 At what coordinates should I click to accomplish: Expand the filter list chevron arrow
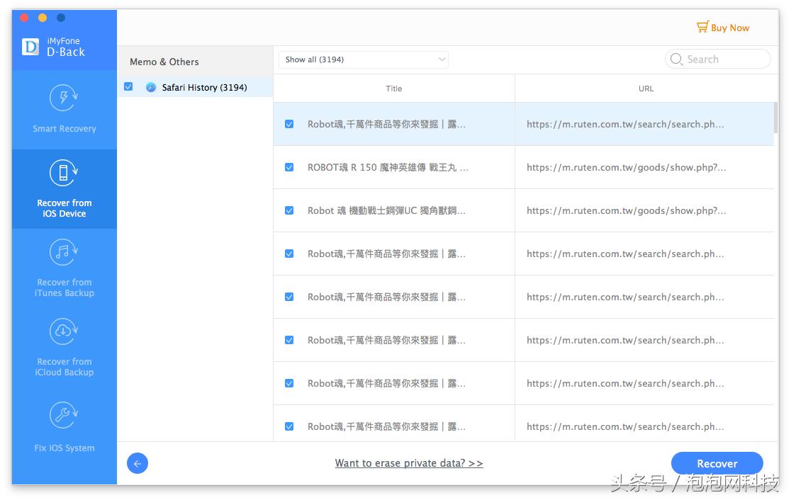pos(442,59)
